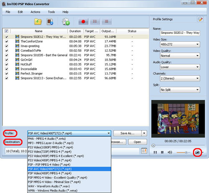The height and width of the screenshot is (193, 209).
Task: Uncheck the ComeBackToMe checkbox
Action: click(x=6, y=51)
